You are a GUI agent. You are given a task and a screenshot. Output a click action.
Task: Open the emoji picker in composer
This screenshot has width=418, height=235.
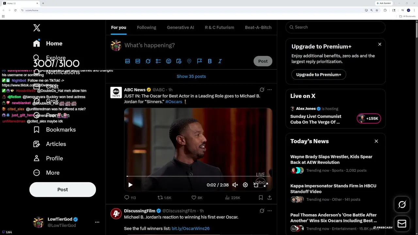pos(169,61)
